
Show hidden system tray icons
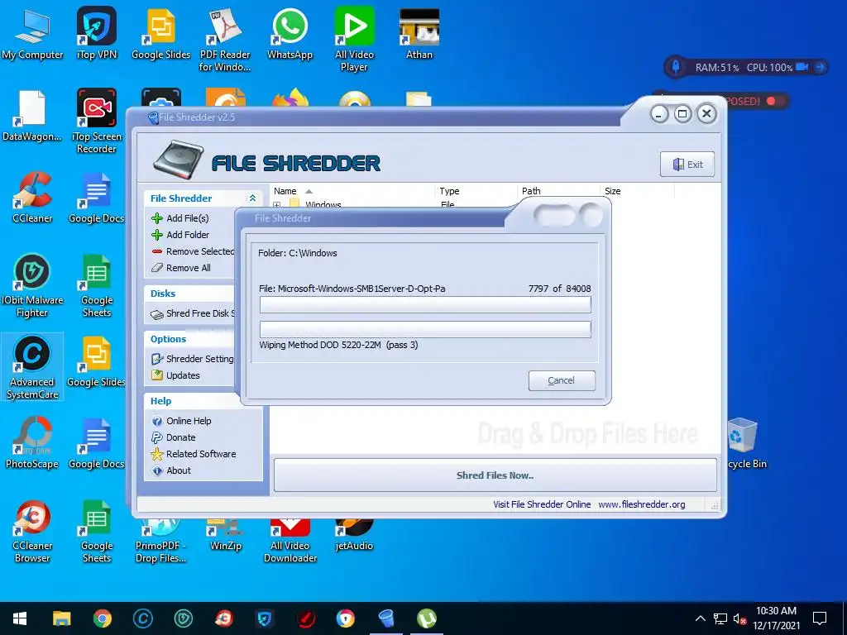[x=700, y=618]
